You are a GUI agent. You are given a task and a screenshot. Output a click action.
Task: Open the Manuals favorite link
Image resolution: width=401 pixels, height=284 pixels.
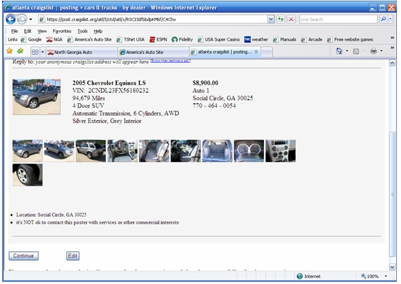coord(284,40)
